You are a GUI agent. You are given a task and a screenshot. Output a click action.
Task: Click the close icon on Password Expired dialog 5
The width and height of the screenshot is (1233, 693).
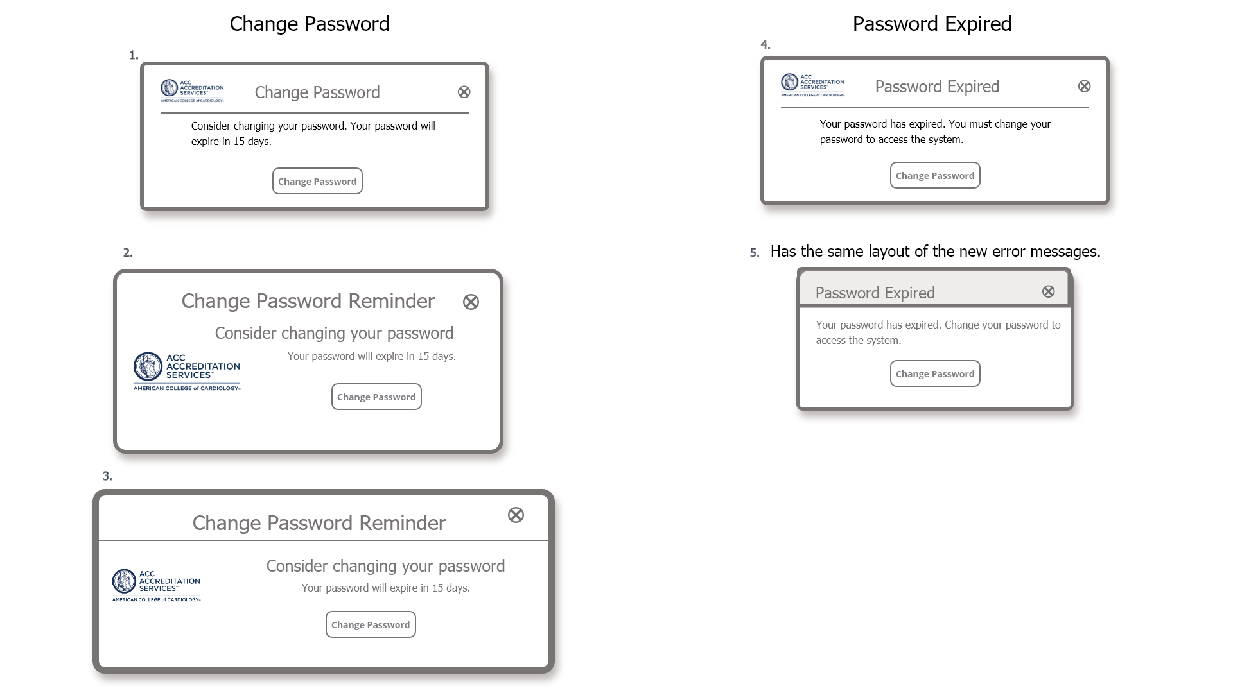(x=1049, y=291)
